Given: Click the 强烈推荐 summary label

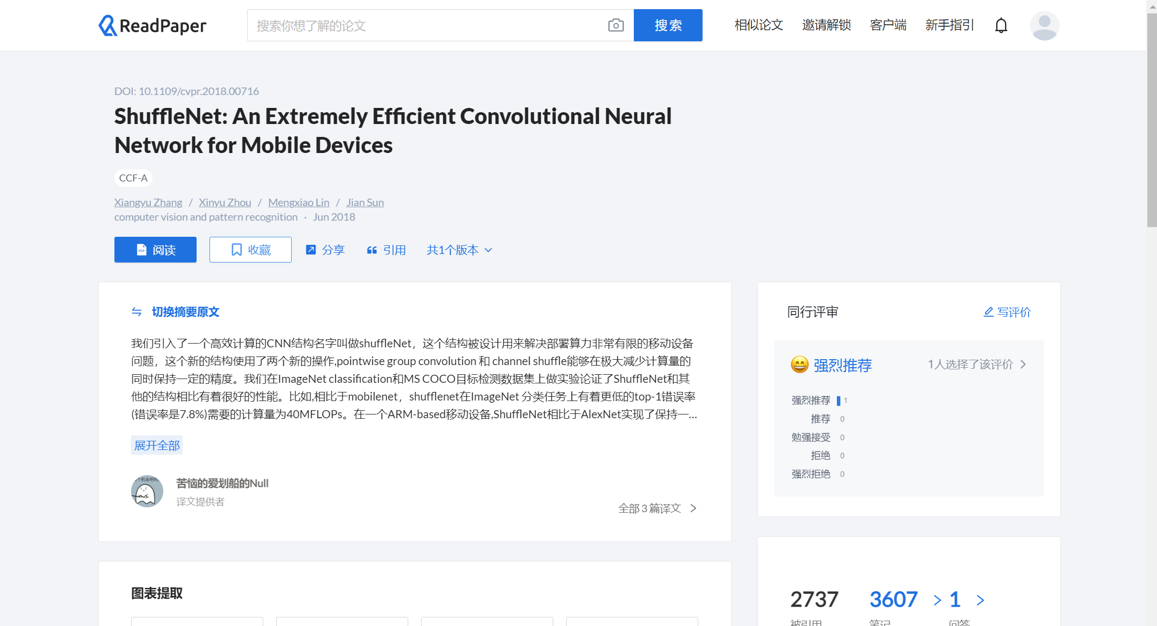Looking at the screenshot, I should pos(842,365).
